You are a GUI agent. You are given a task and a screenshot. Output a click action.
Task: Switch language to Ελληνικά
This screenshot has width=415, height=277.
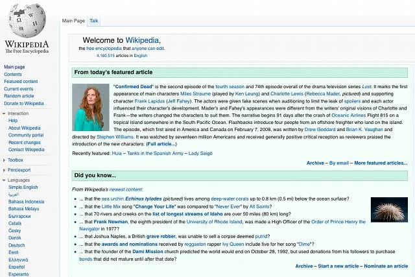[18, 259]
